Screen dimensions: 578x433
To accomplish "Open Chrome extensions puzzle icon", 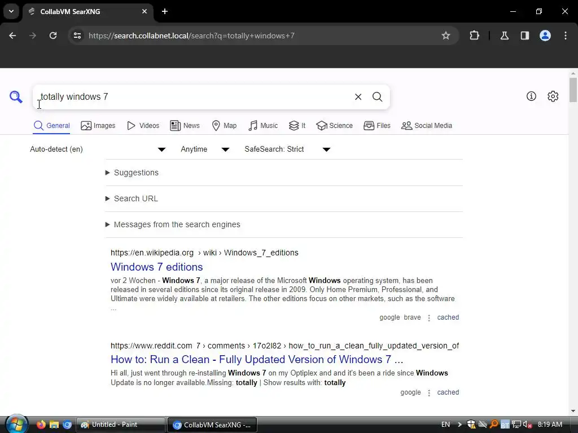I will pos(474,36).
